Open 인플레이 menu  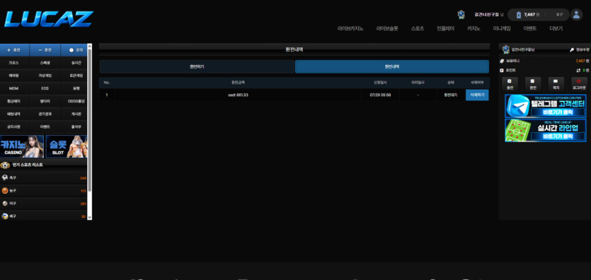(x=445, y=28)
